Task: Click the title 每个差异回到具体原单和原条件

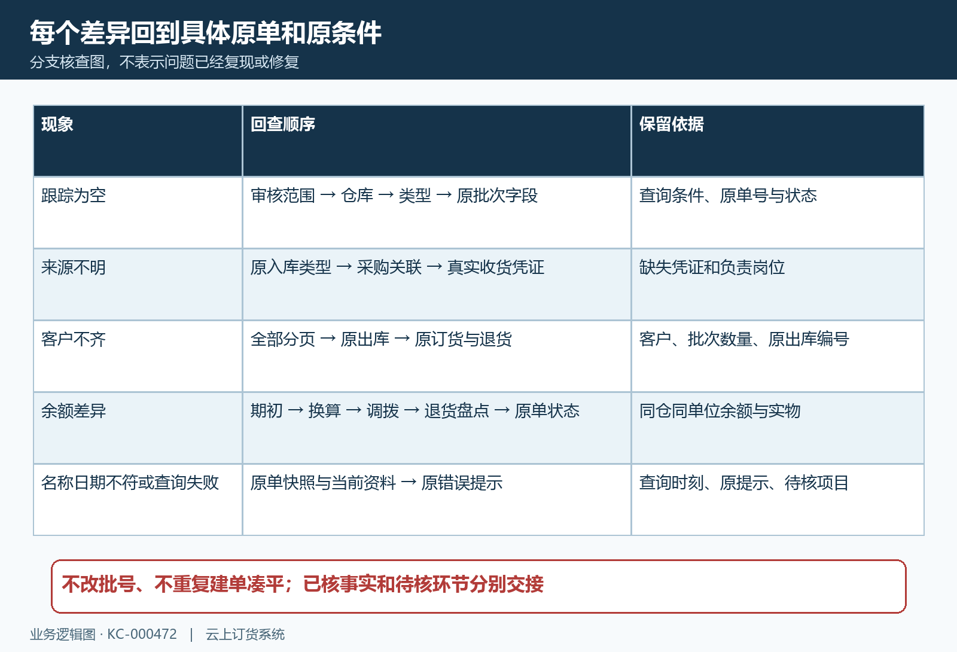Action: tap(205, 33)
